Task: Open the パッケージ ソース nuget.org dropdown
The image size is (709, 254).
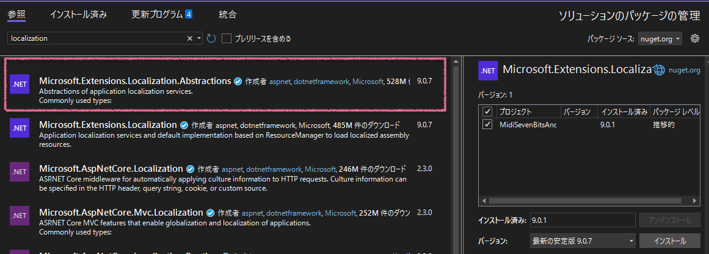Action: click(x=660, y=39)
